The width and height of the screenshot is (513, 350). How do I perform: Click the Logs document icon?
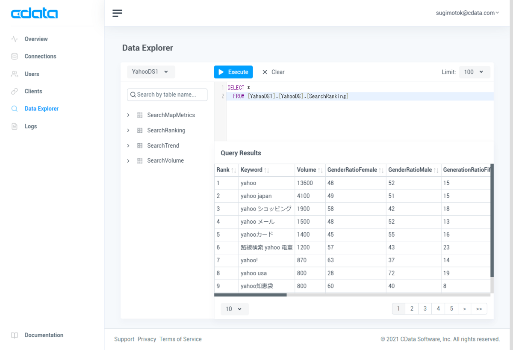click(15, 126)
